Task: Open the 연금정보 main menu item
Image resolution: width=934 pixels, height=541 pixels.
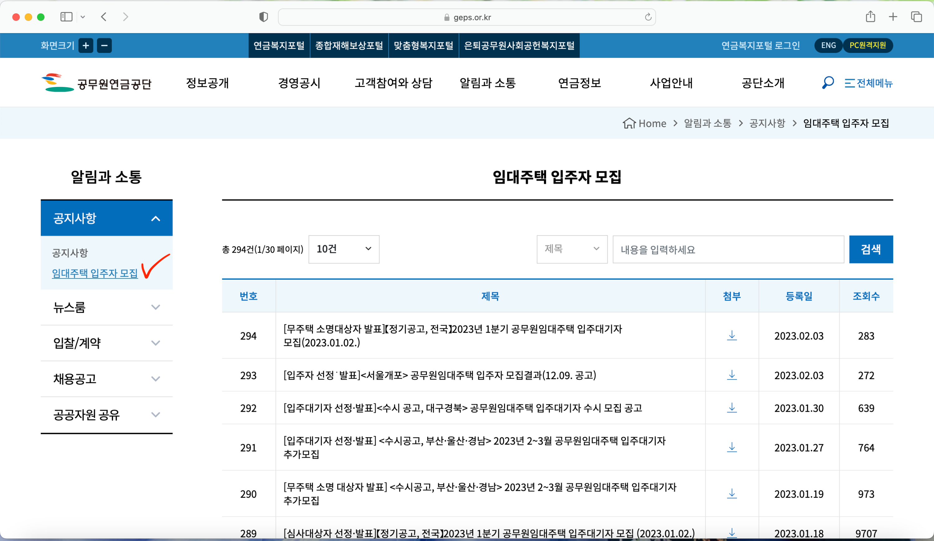Action: click(x=579, y=83)
